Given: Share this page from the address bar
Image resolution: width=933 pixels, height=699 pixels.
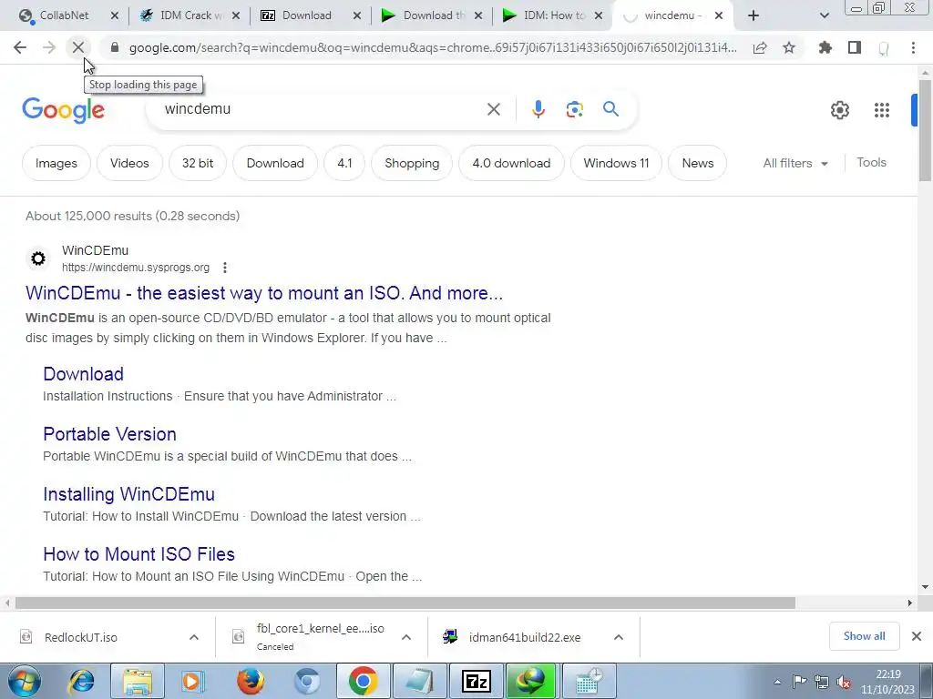Looking at the screenshot, I should (760, 47).
